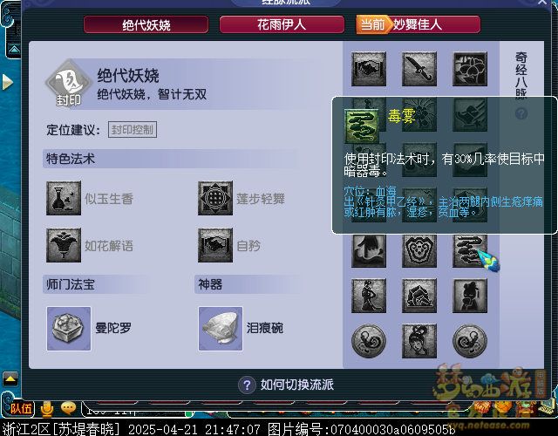Image resolution: width=558 pixels, height=436 pixels.
Task: Open the 曼陀罗 treasure item
Action: pos(69,329)
